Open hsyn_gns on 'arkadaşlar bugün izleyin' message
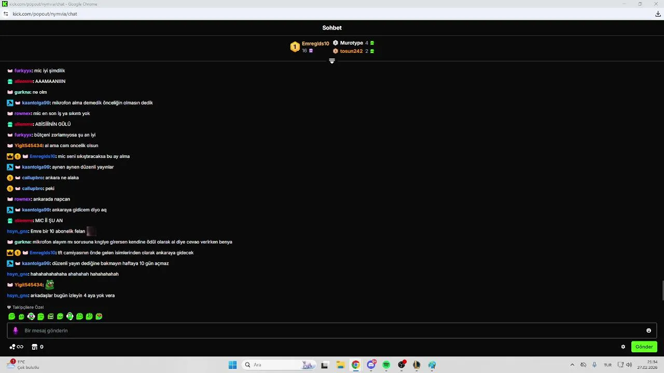This screenshot has height=373, width=664. click(17, 295)
